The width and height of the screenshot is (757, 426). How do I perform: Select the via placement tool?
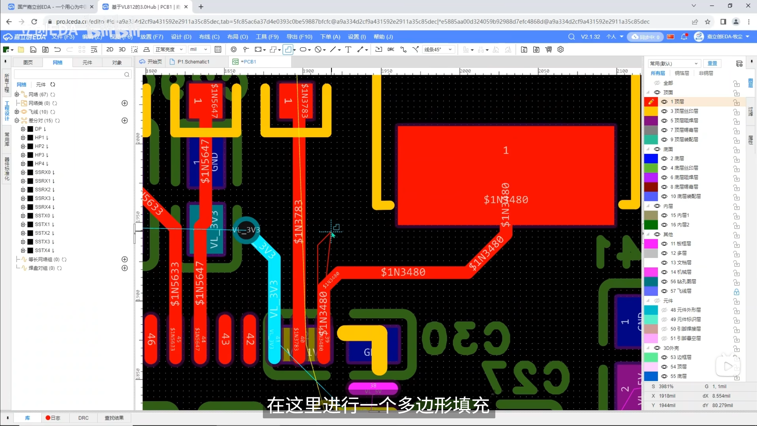point(233,49)
